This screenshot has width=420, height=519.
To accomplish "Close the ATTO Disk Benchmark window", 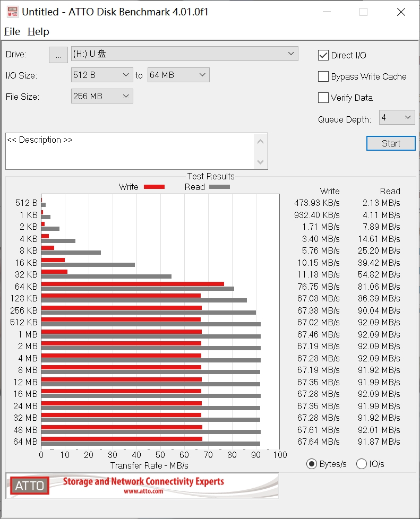I will click(401, 12).
